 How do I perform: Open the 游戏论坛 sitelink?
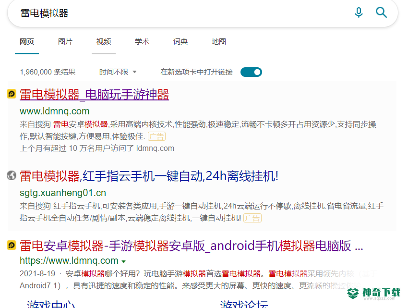[244, 304]
